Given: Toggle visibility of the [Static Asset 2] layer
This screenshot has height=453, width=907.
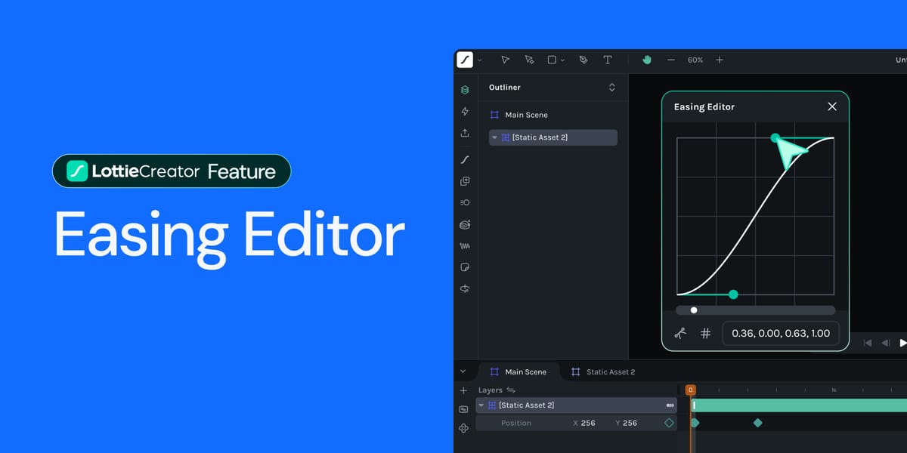Looking at the screenshot, I should 669,405.
